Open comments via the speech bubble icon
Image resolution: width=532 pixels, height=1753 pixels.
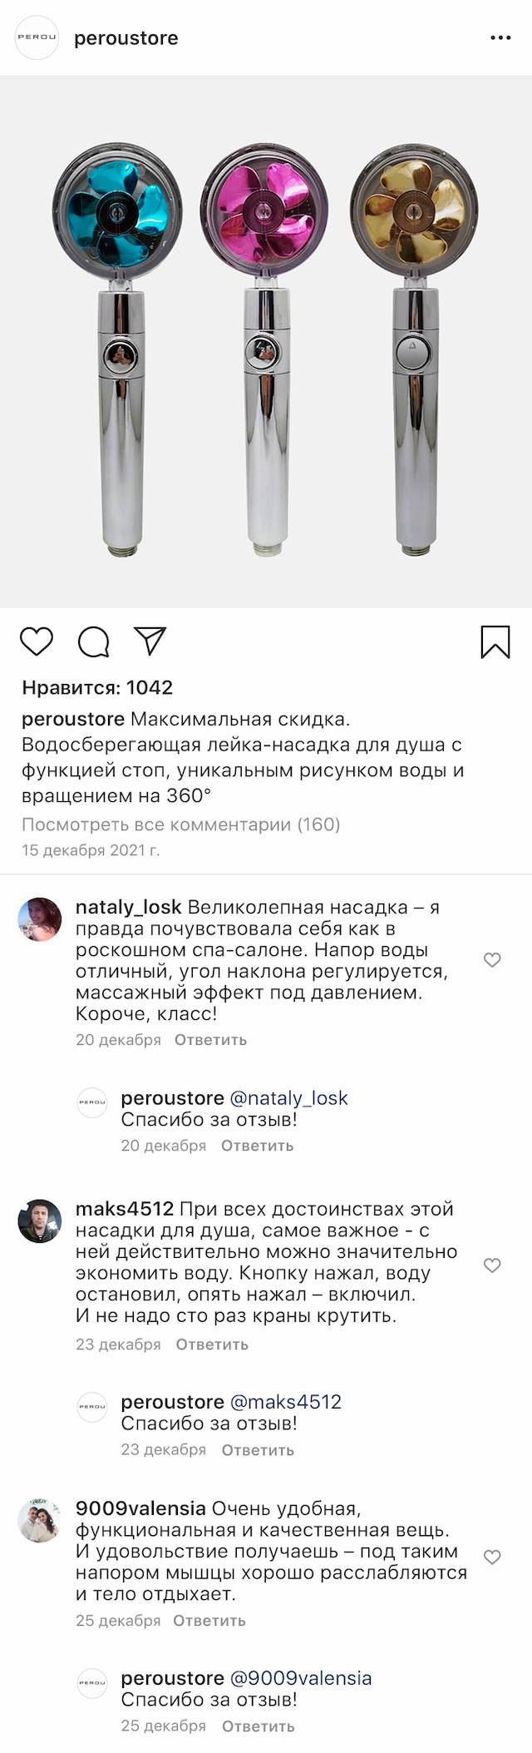(93, 641)
